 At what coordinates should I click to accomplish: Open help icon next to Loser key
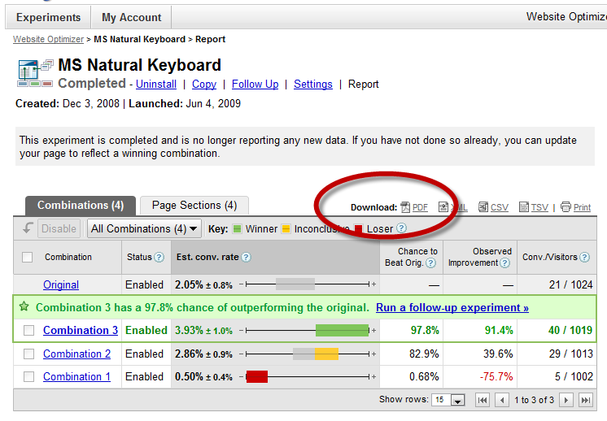(x=402, y=228)
